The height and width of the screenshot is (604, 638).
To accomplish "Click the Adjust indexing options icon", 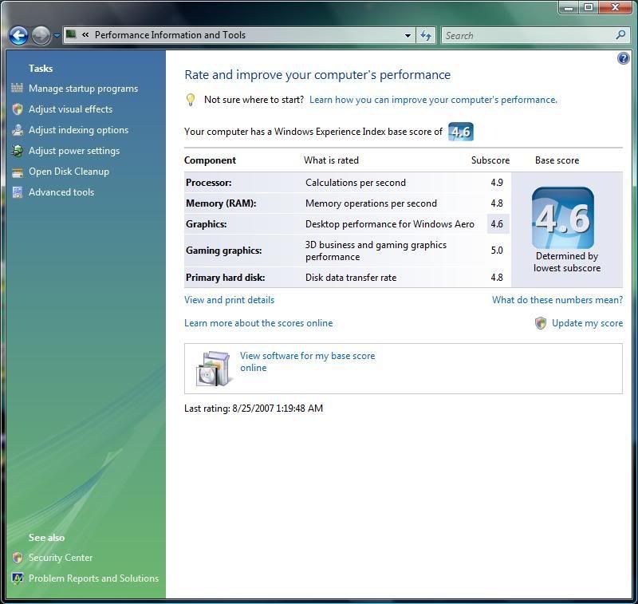I will [x=18, y=130].
